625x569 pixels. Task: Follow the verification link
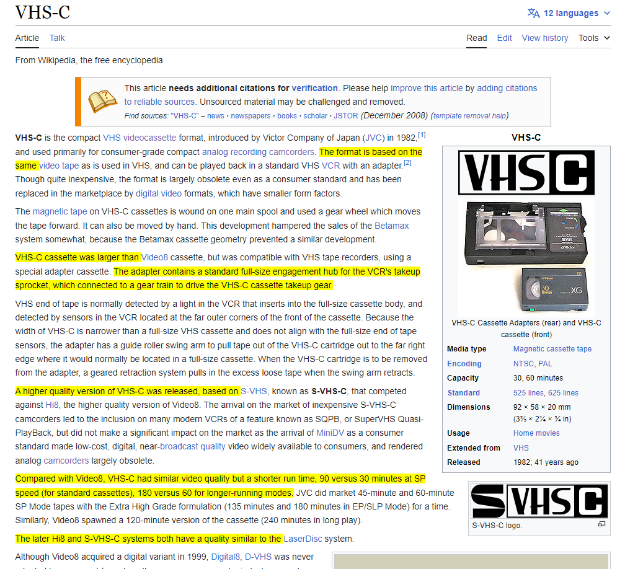(x=314, y=88)
